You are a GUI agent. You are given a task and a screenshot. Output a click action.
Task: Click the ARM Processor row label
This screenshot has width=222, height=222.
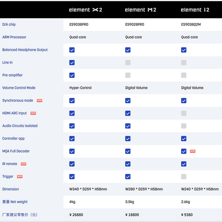14,37
